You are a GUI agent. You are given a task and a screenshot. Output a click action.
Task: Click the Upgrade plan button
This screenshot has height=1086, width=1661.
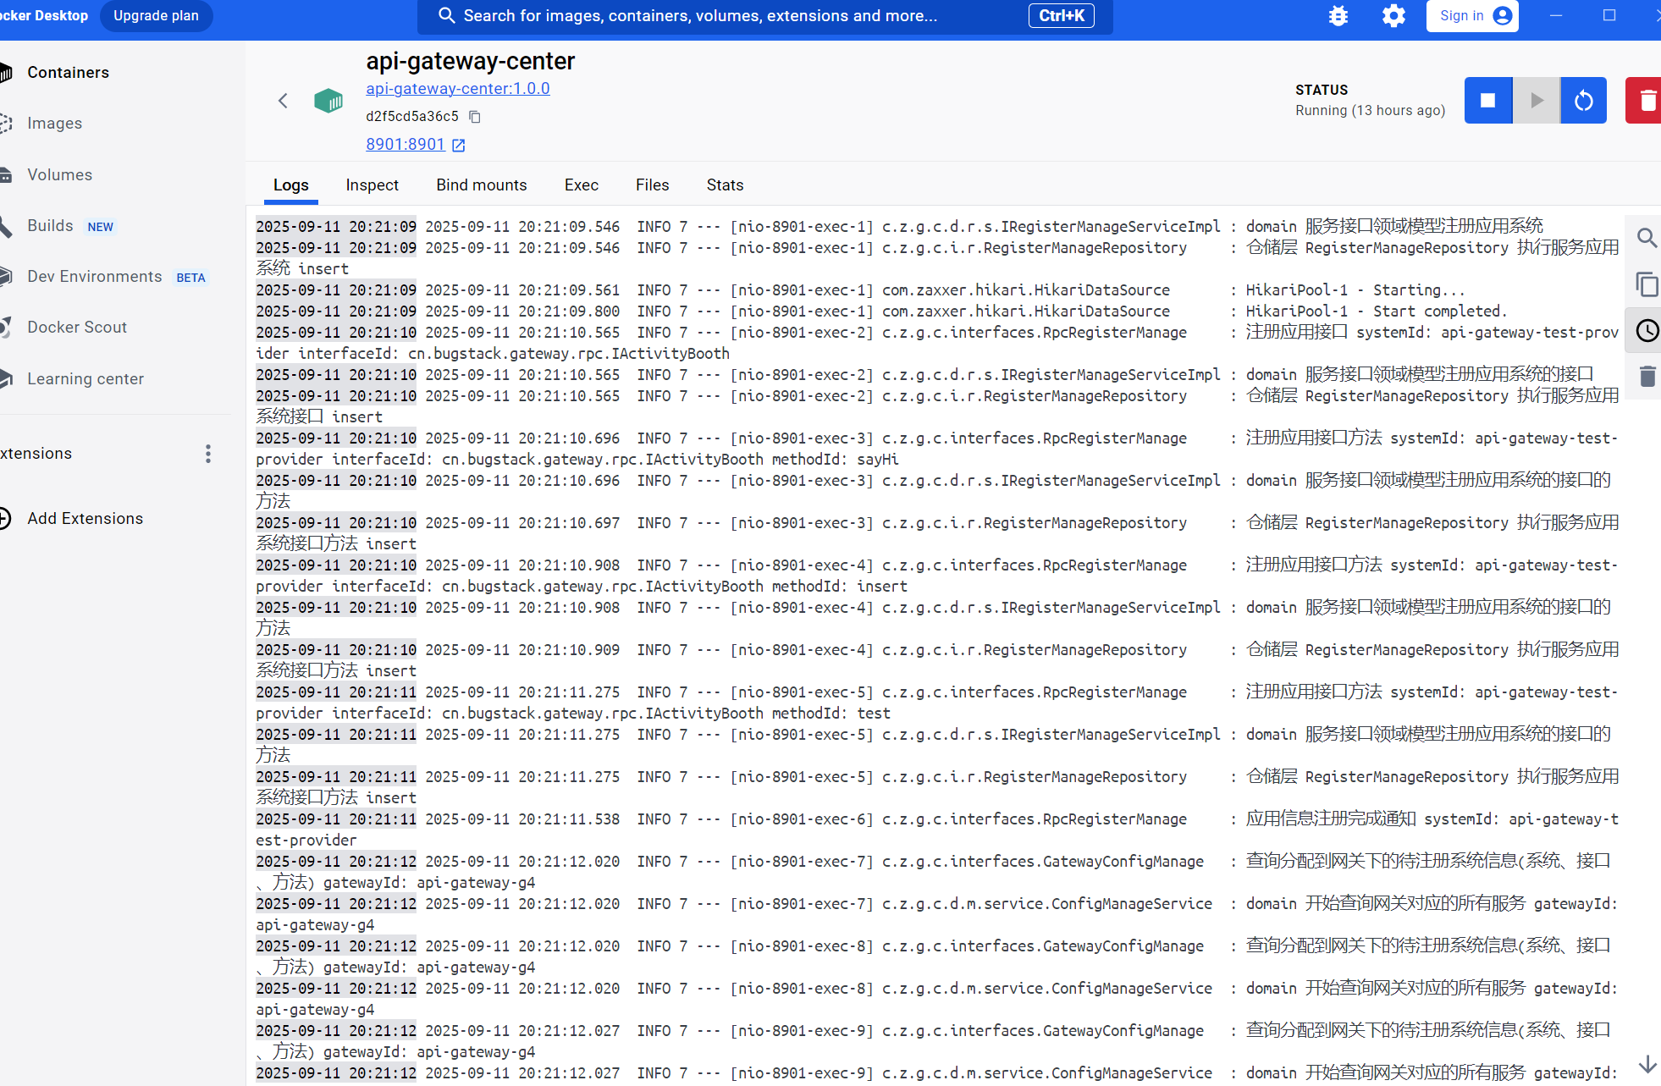156,16
